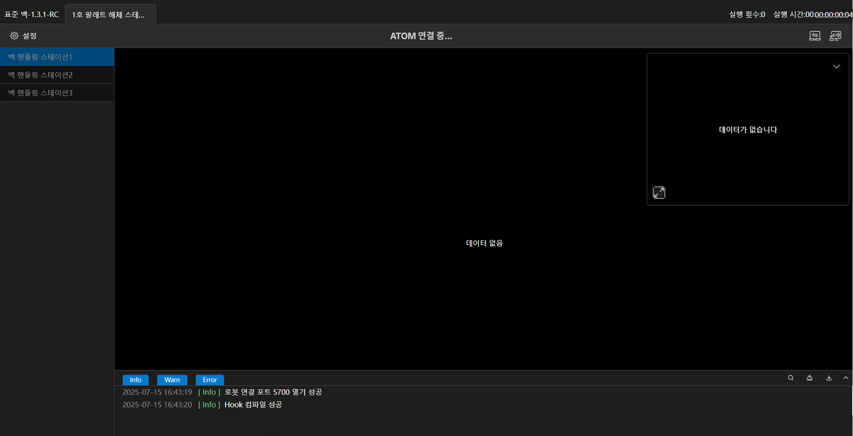Expand the preview panel to fullscreen
The width and height of the screenshot is (853, 436).
(659, 193)
